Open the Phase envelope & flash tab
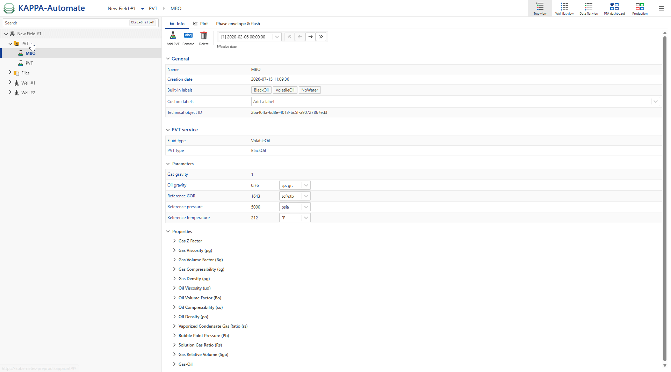671x372 pixels. click(x=238, y=24)
